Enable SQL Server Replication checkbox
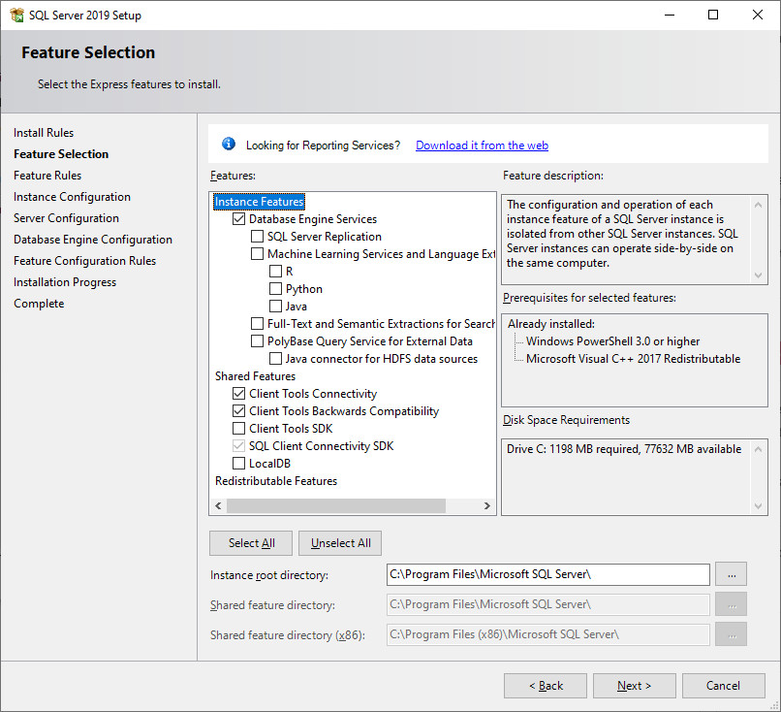781x712 pixels. click(x=258, y=237)
